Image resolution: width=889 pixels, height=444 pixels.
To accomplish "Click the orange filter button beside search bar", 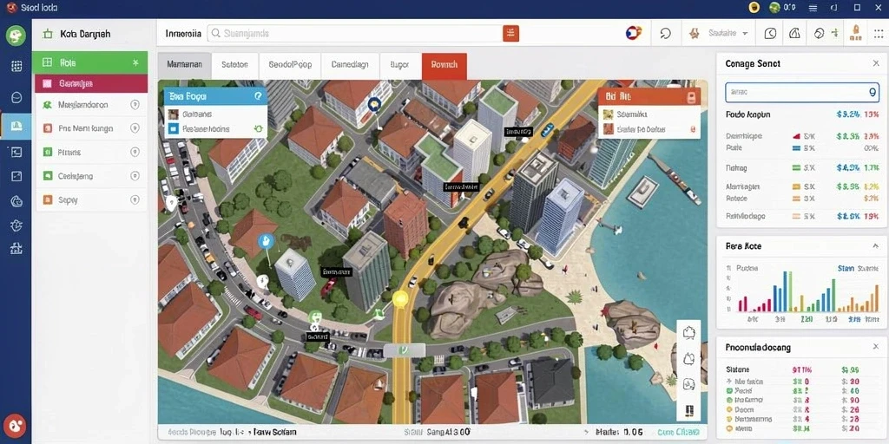I will pyautogui.click(x=510, y=34).
